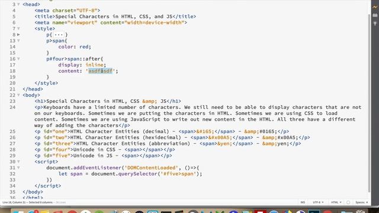This screenshot has height=213, width=379.
Task: Click the 'content' property on line 18
Action: pos(69,71)
